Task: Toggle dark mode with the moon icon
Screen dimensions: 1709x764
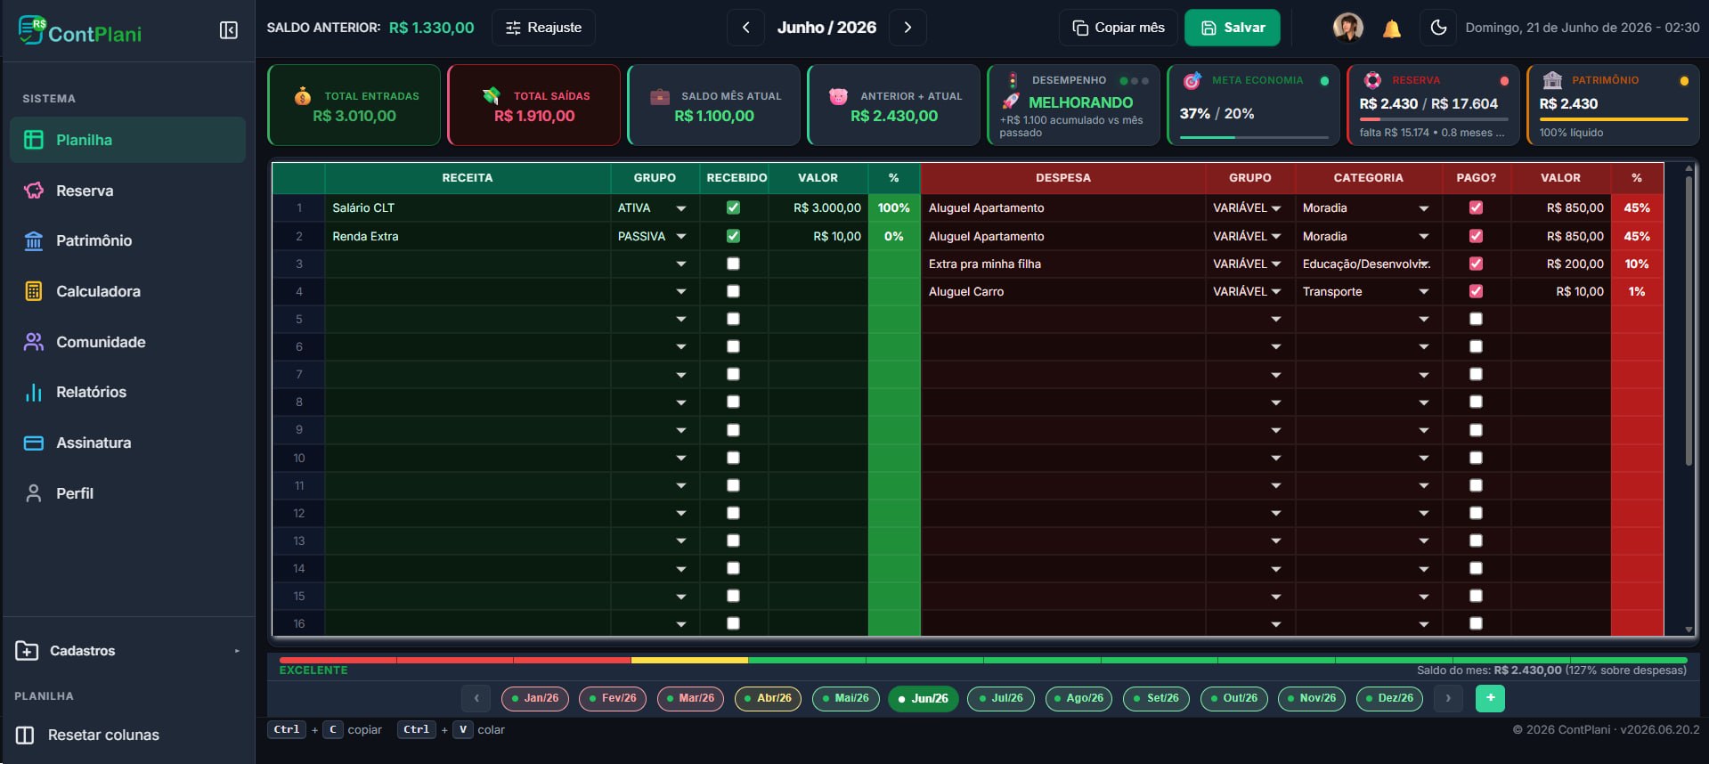Action: pos(1438,28)
